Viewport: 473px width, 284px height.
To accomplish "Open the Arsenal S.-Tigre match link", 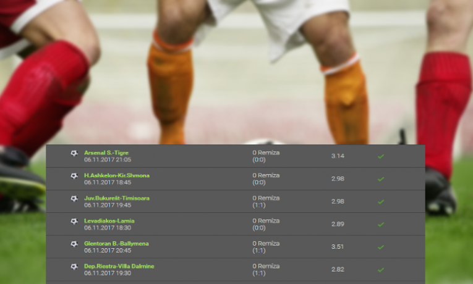I will tap(106, 152).
